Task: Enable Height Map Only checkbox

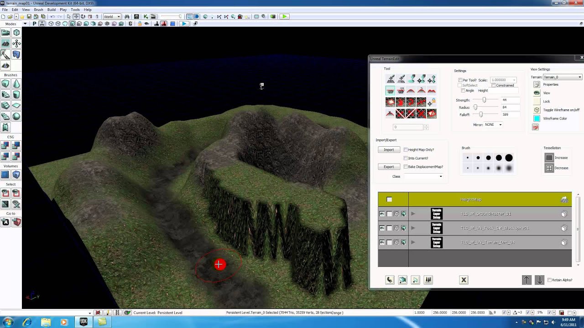Action: (406, 150)
